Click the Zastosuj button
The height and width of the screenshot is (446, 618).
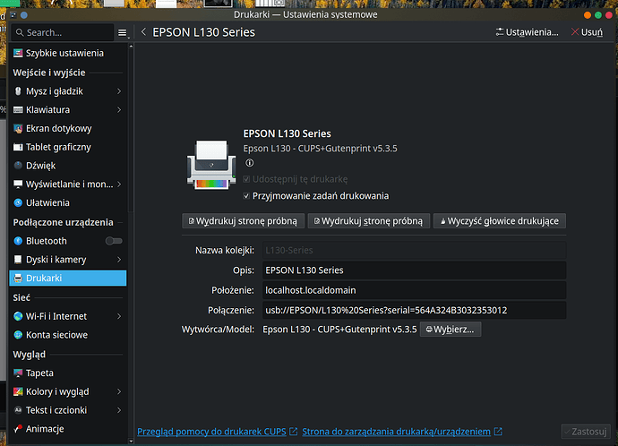pos(586,432)
